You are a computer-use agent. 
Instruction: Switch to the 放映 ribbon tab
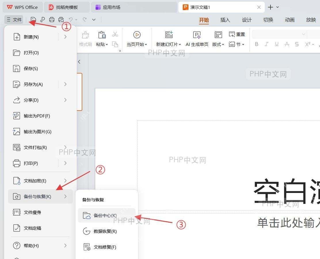(x=311, y=20)
